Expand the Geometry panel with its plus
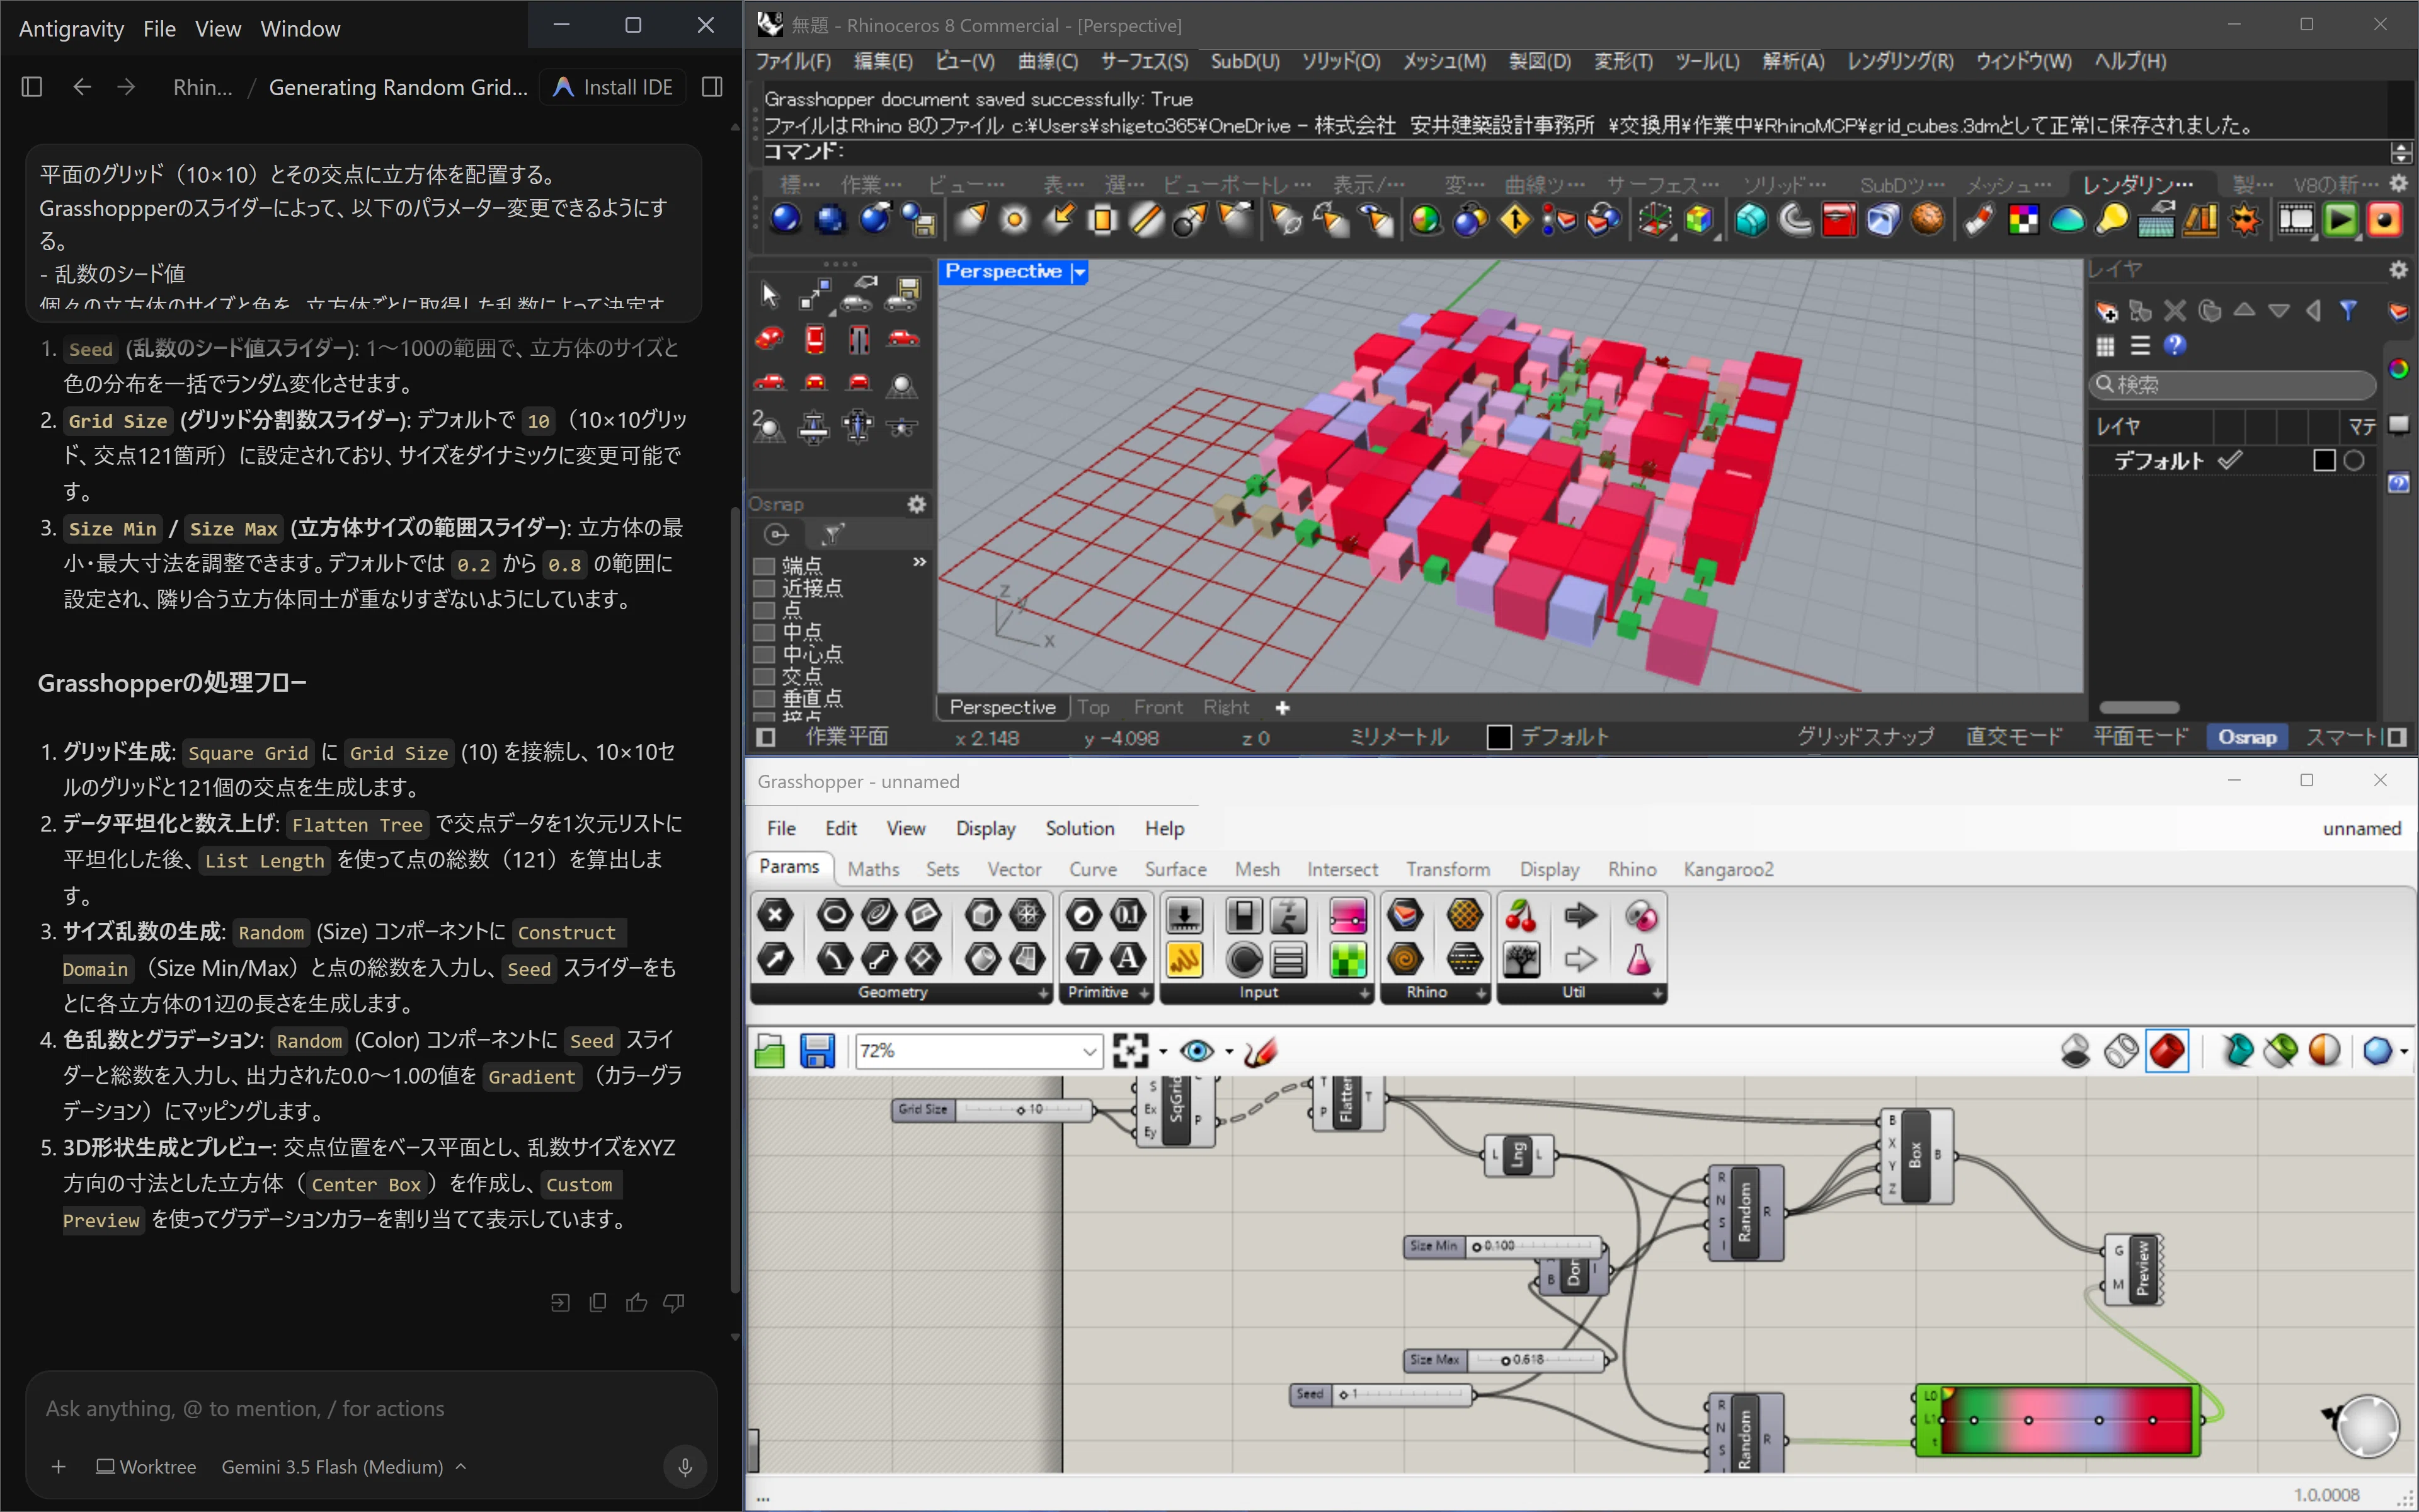Image resolution: width=2419 pixels, height=1512 pixels. pyautogui.click(x=1043, y=993)
